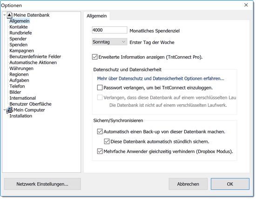The height and width of the screenshot is (199, 256).
Task: Enable Passwort verlangen checkbox
Action: (100, 88)
